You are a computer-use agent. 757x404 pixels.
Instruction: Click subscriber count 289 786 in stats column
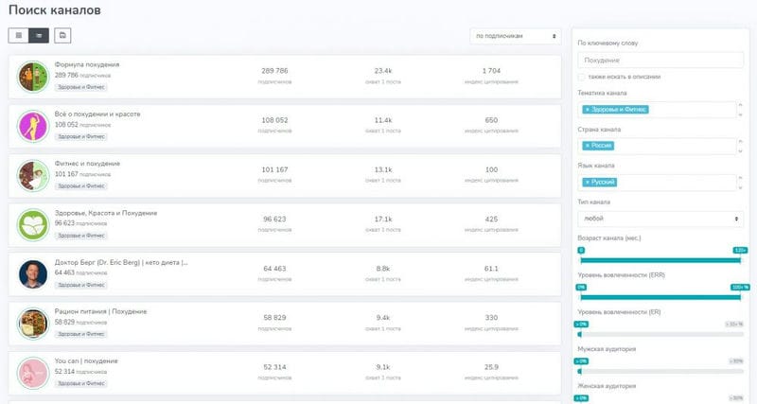click(x=274, y=71)
